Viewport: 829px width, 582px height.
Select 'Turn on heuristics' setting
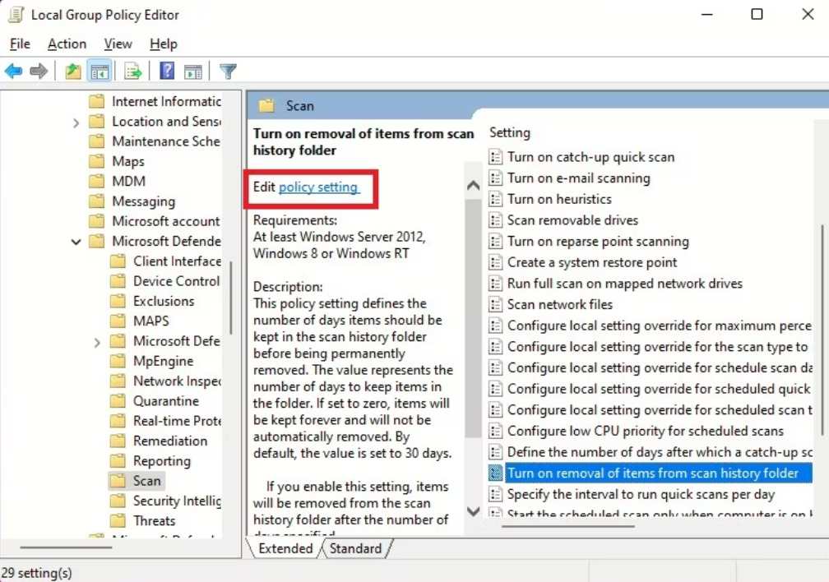559,199
